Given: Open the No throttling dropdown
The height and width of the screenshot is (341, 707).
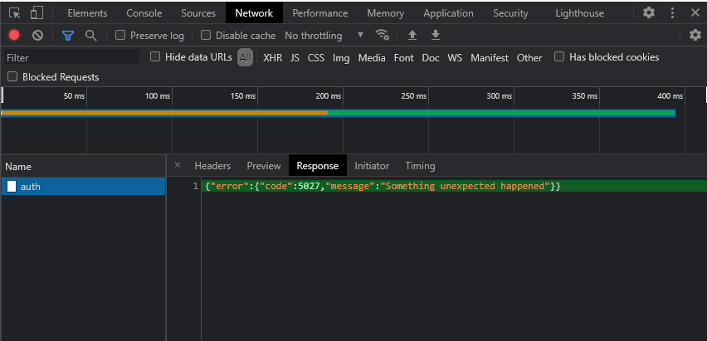Looking at the screenshot, I should coord(324,35).
